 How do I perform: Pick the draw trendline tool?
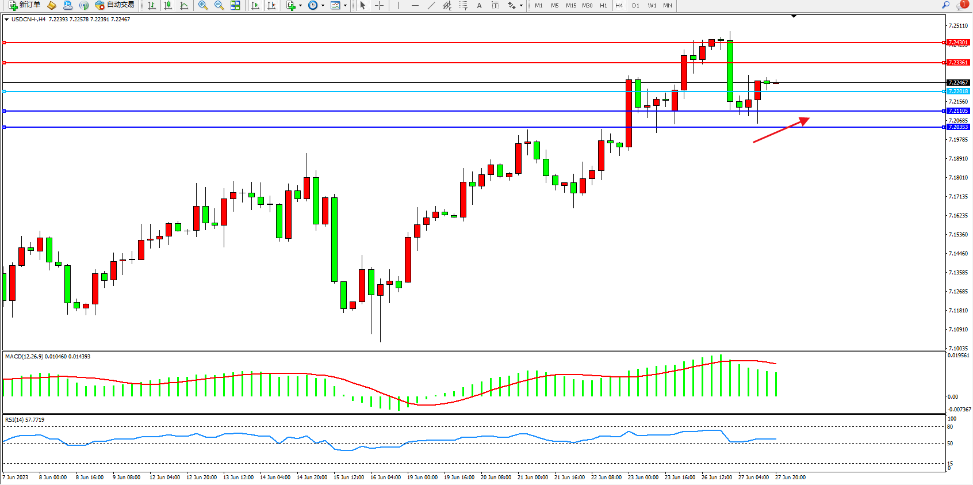431,5
